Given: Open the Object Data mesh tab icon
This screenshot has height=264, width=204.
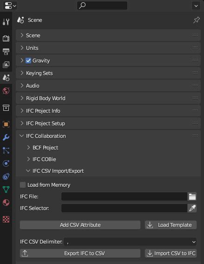Looking at the screenshot, I should [6, 190].
